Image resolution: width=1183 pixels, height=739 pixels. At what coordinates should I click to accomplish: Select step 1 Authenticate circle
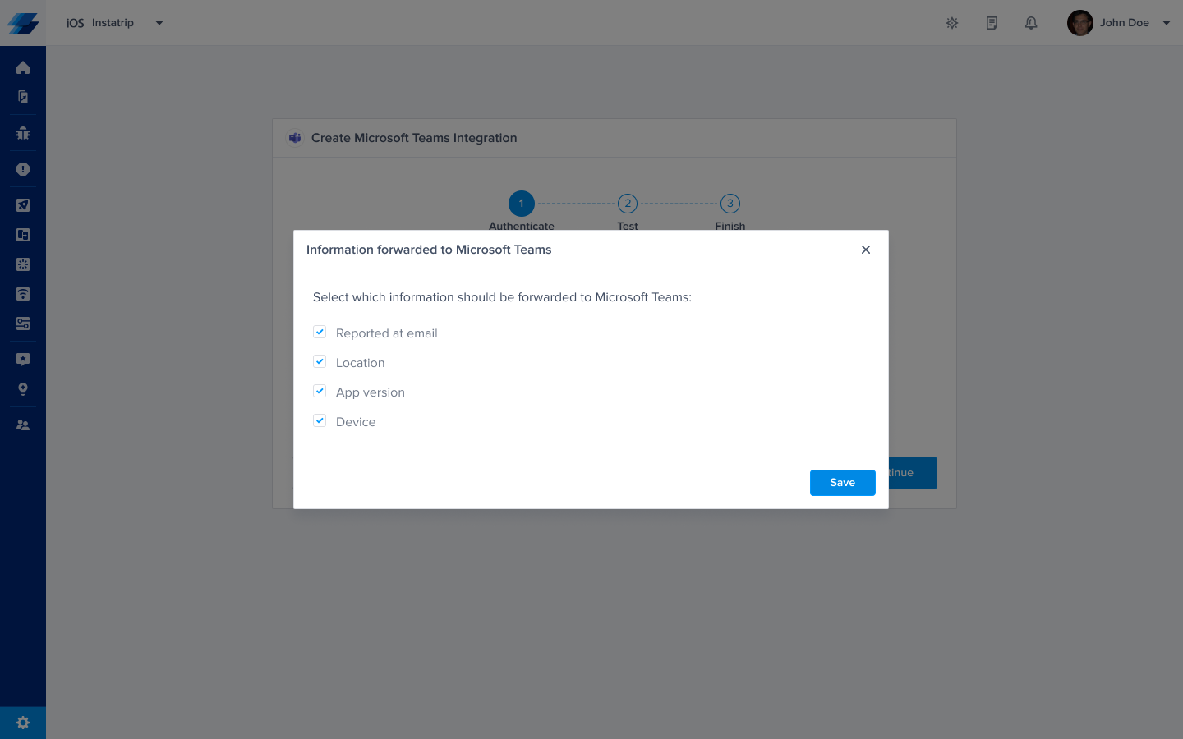(x=522, y=204)
